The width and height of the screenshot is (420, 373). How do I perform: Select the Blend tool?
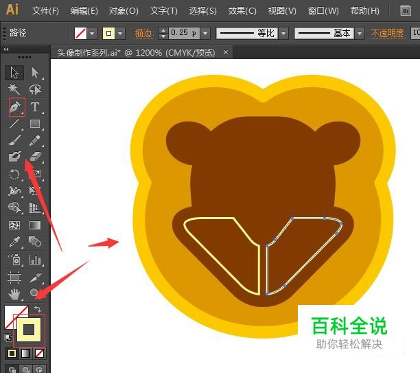pos(35,242)
